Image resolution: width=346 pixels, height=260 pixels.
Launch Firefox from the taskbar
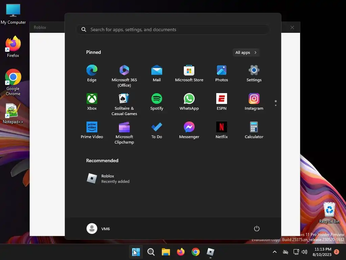click(x=181, y=252)
